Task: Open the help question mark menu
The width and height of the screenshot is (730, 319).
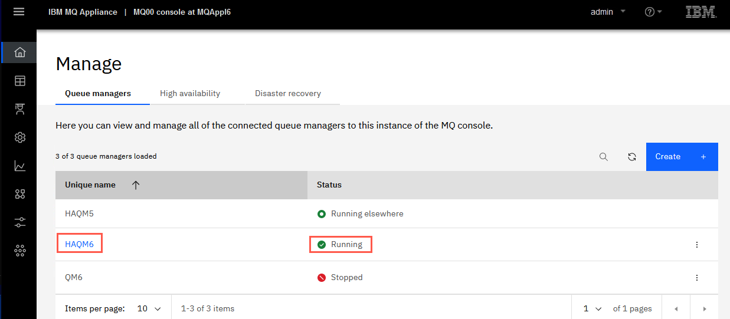Action: pyautogui.click(x=653, y=12)
